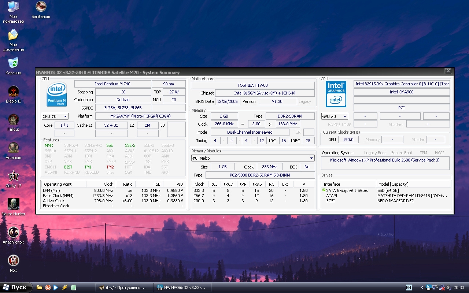Expand the memory module #0: Melco dropdown
This screenshot has height=293, width=469.
click(253, 158)
